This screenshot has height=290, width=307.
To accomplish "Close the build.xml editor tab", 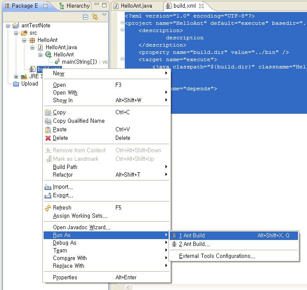I will [x=201, y=6].
